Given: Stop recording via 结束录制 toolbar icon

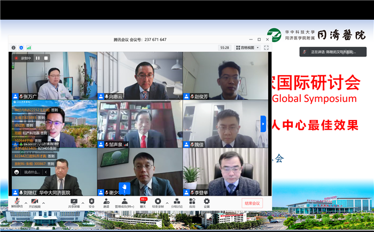Looking at the screenshot, I should click(158, 201).
